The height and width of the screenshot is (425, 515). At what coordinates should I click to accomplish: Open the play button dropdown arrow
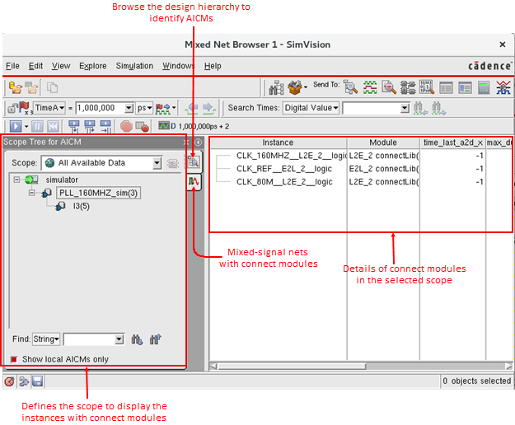tap(26, 126)
